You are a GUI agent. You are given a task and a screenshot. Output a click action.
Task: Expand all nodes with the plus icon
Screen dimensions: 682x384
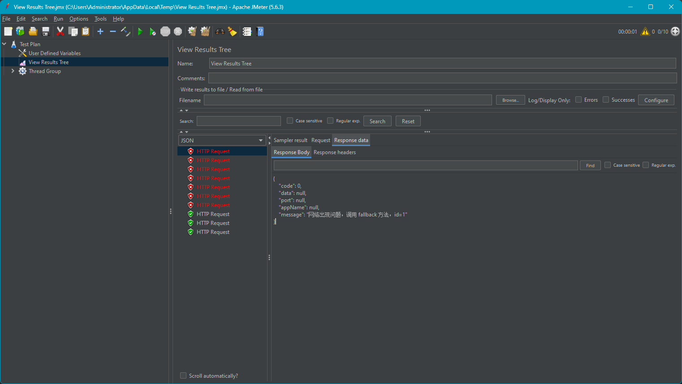tap(100, 31)
